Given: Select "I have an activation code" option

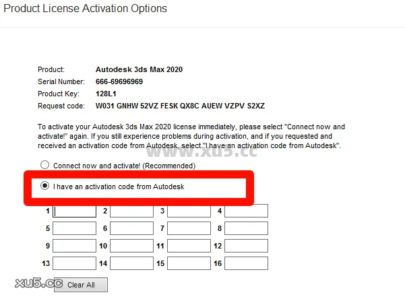Looking at the screenshot, I should [45, 186].
